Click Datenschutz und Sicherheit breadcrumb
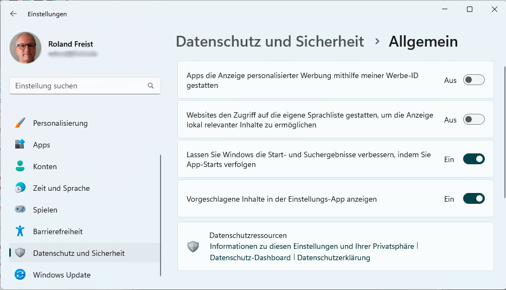506x290 pixels. coord(270,41)
